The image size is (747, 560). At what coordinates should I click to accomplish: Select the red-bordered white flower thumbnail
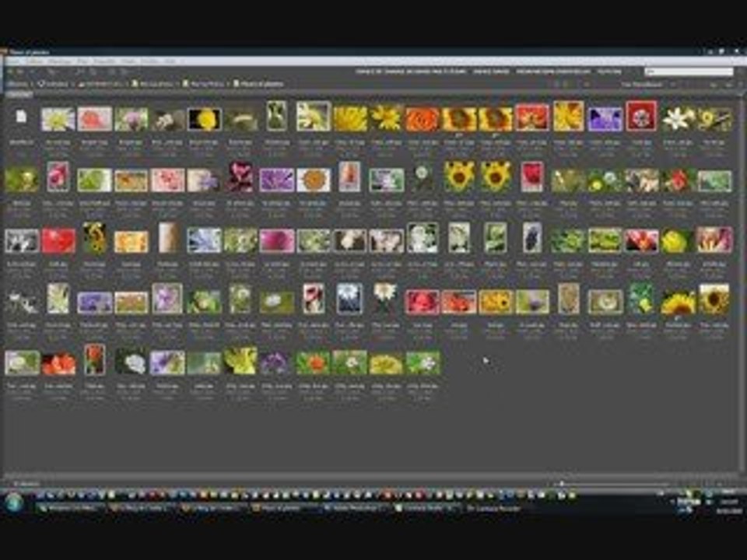coord(641,116)
